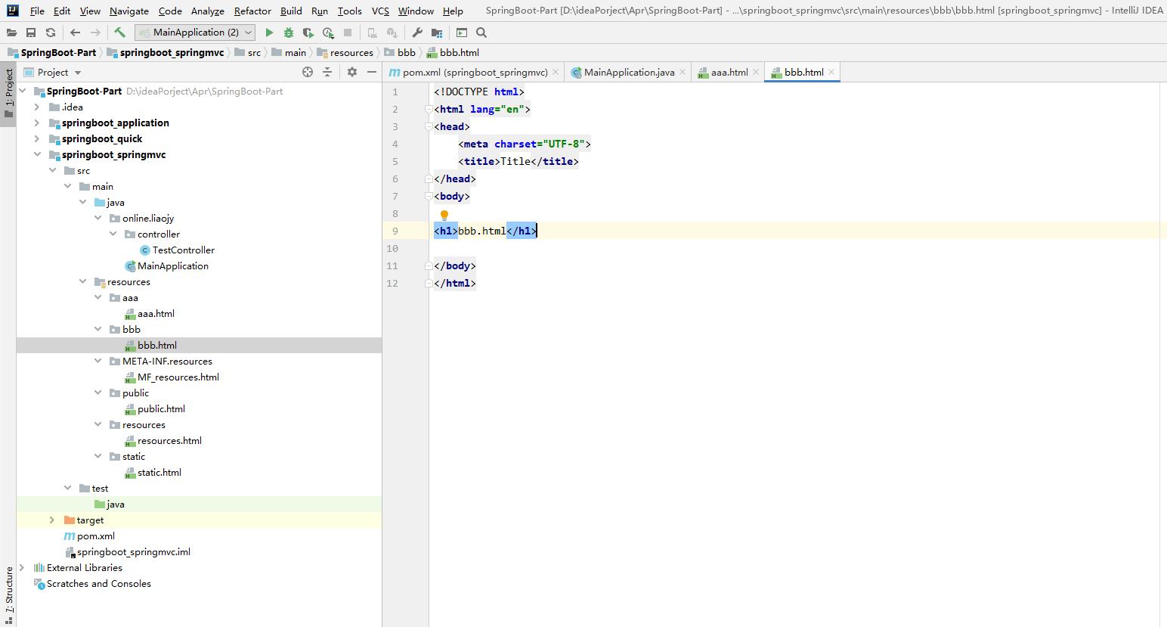1167x627 pixels.
Task: Click the Profiler run icon
Action: (328, 33)
